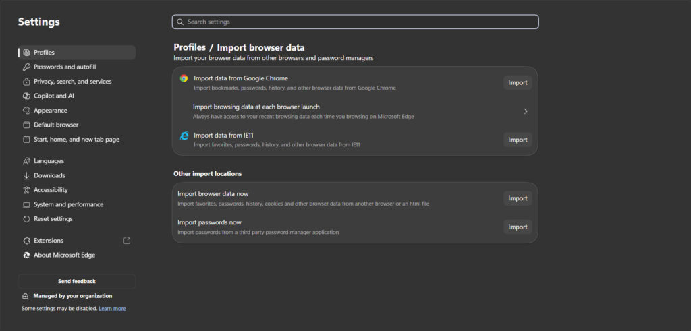Click the lock icon beside Privacy, search, and services
The height and width of the screenshot is (331, 691).
pyautogui.click(x=26, y=82)
